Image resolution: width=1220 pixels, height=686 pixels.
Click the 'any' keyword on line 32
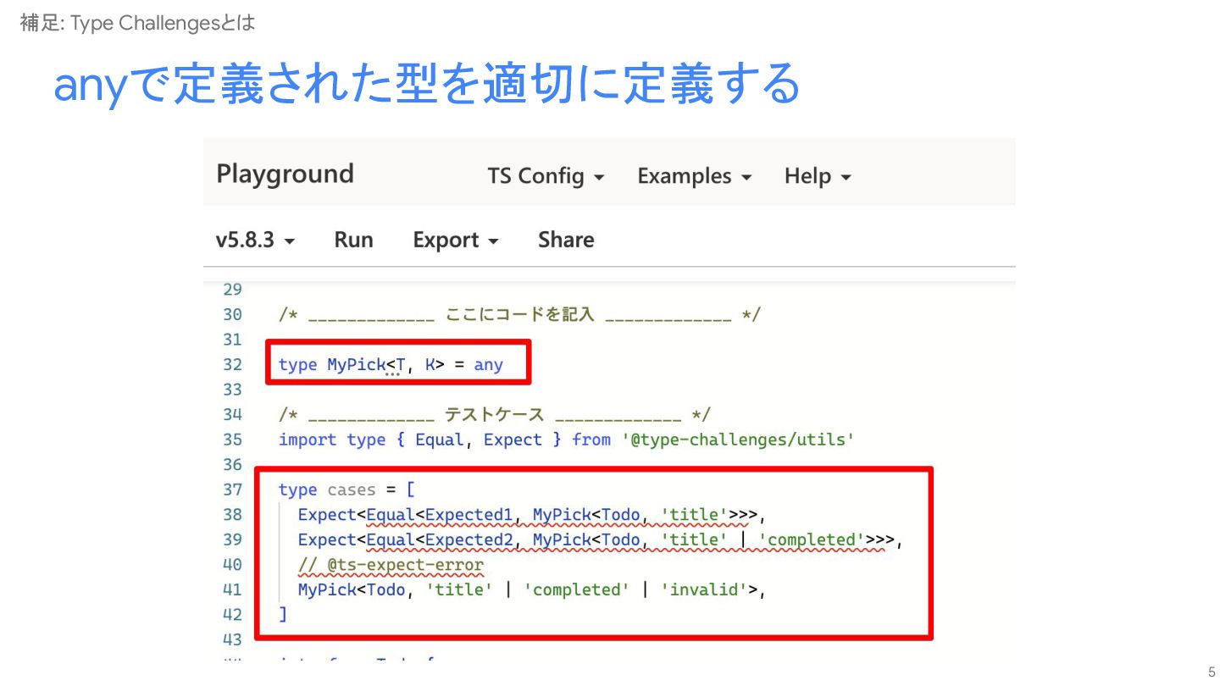point(488,365)
